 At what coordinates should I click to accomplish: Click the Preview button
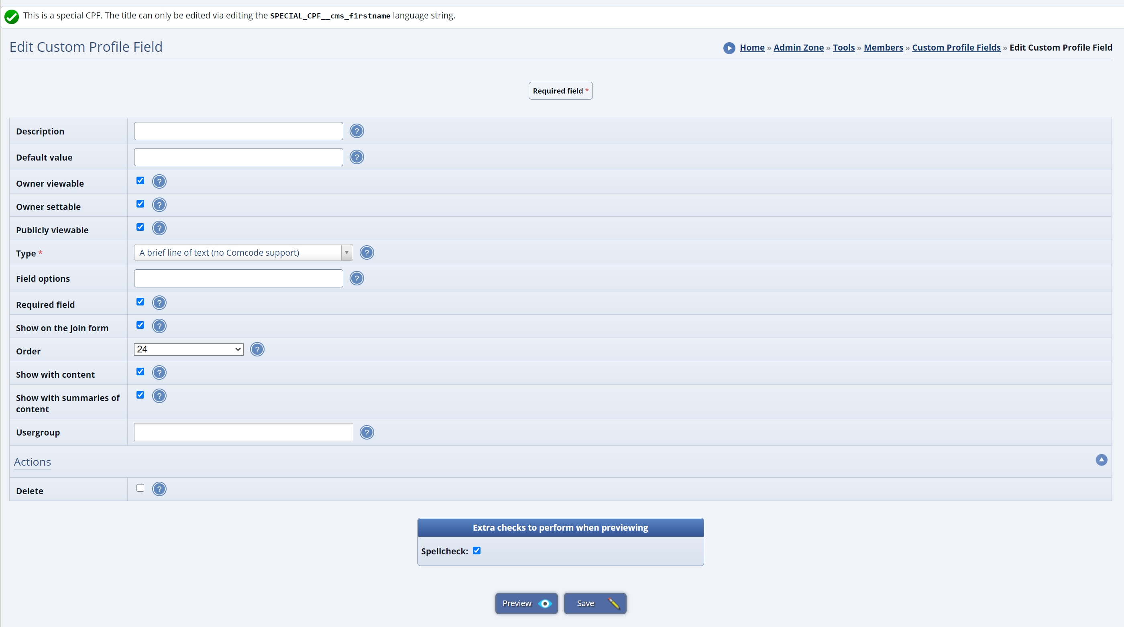click(526, 603)
